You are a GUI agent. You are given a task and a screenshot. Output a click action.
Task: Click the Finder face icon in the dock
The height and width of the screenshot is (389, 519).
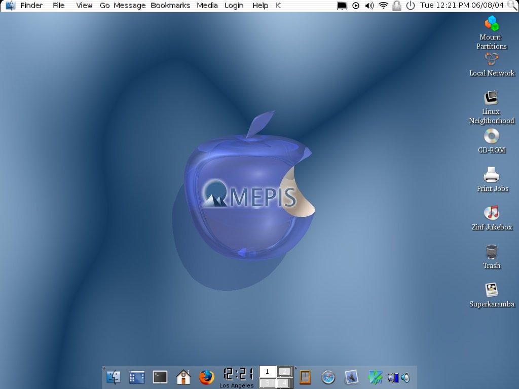[x=113, y=377]
